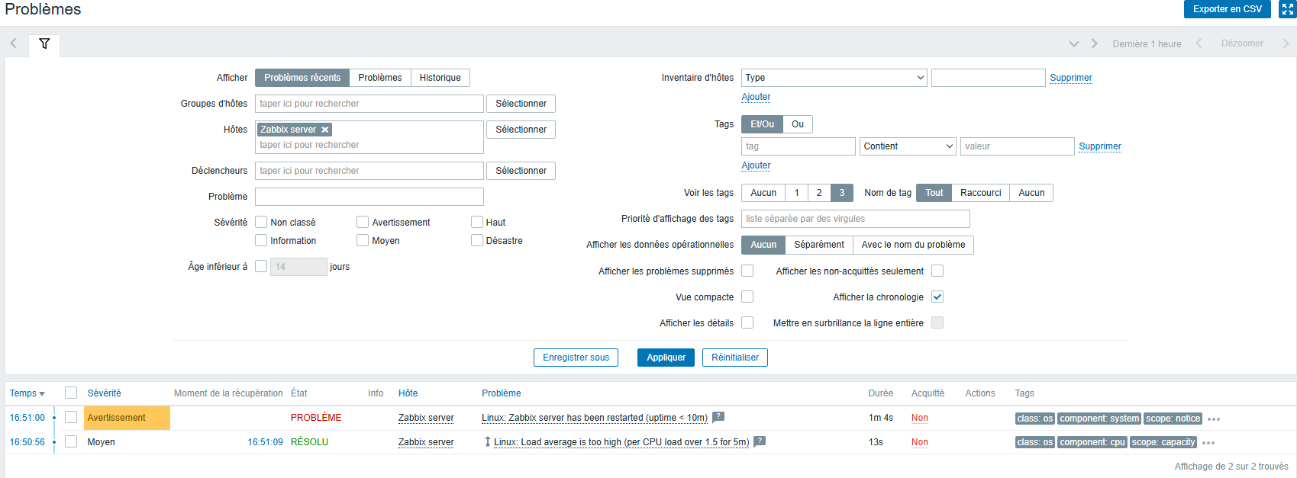Image resolution: width=1297 pixels, height=478 pixels.
Task: Open description icon beside Zabbix server restarted problem
Action: [718, 417]
